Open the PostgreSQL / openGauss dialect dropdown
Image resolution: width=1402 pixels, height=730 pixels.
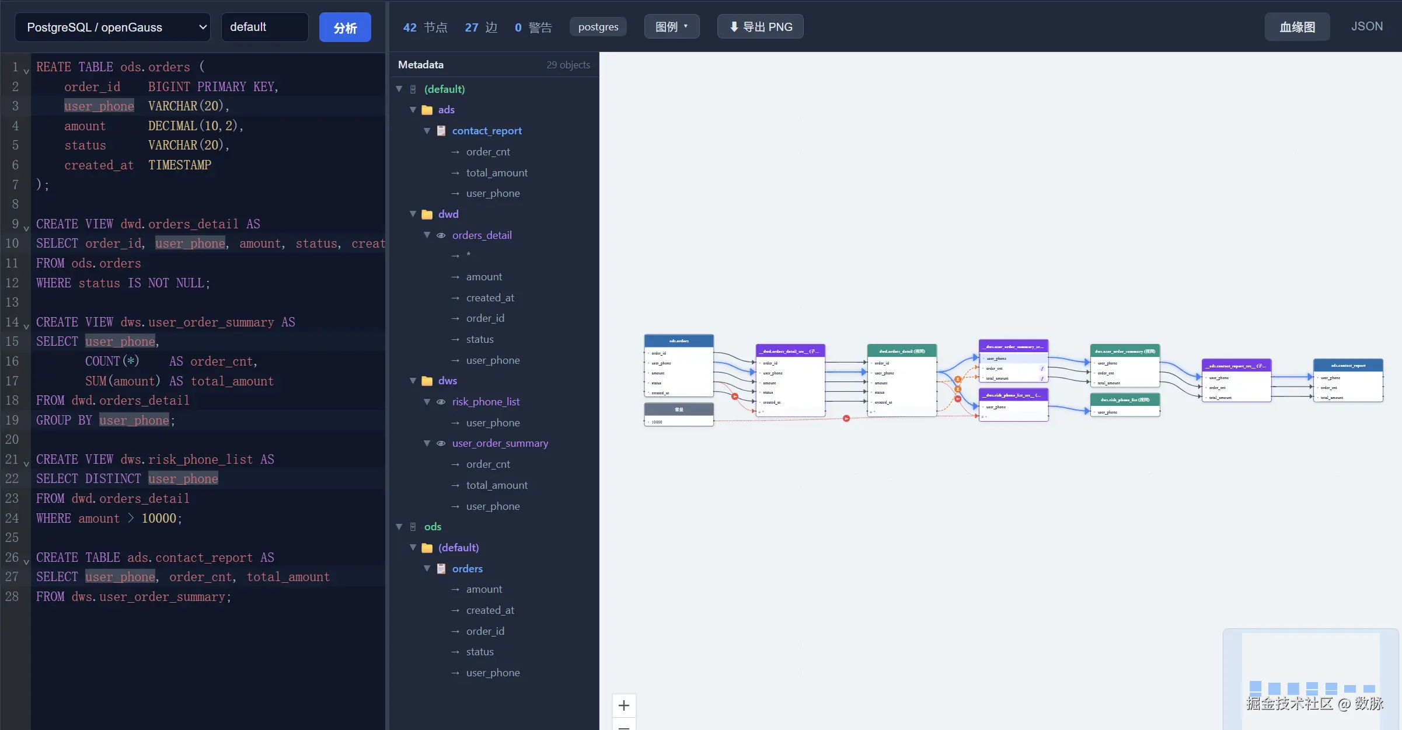(113, 27)
